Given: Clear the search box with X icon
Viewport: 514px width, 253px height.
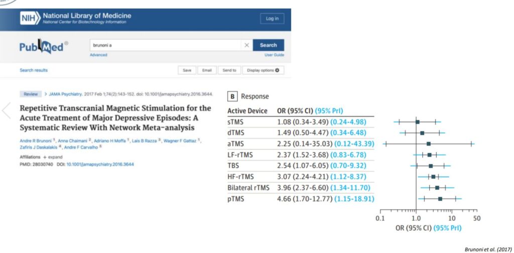Looking at the screenshot, I should coord(246,45).
